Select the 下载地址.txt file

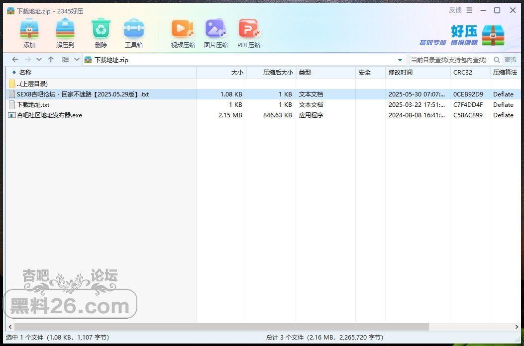263,104
